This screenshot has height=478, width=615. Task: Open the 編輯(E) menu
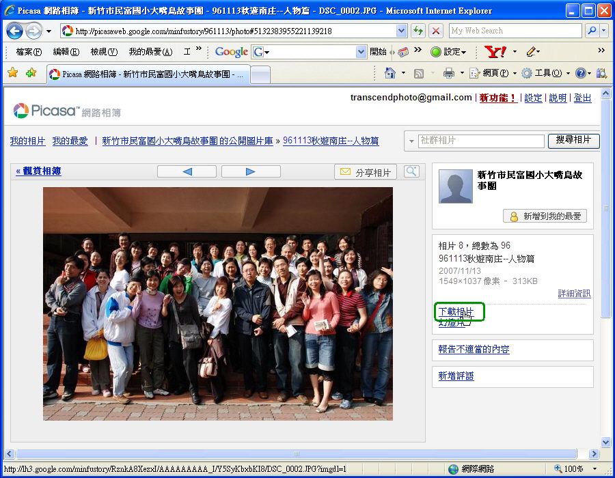pos(66,52)
